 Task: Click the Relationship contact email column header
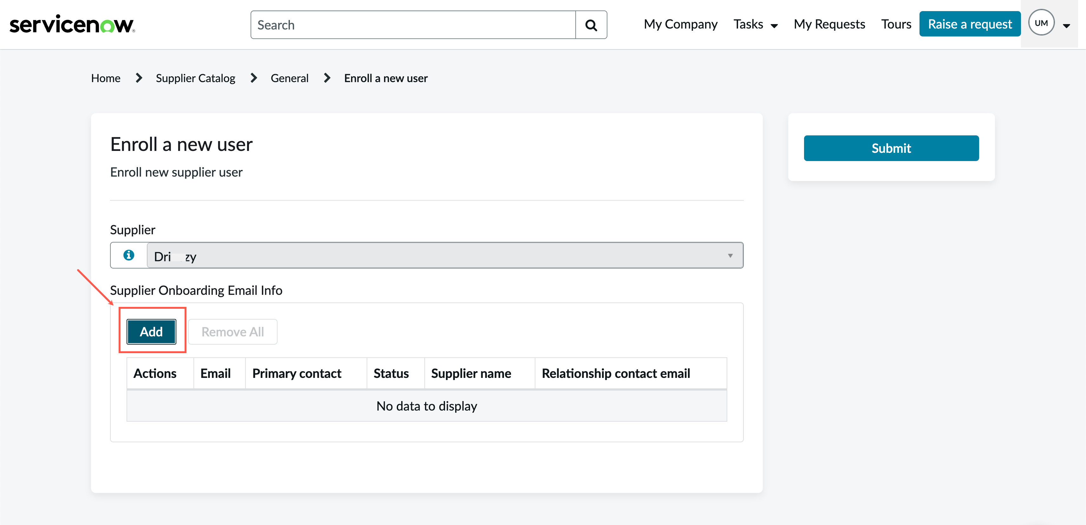(x=631, y=373)
